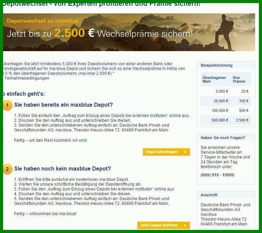Select heading Sie haben bereits ein maxblue Depot?

click(x=63, y=105)
